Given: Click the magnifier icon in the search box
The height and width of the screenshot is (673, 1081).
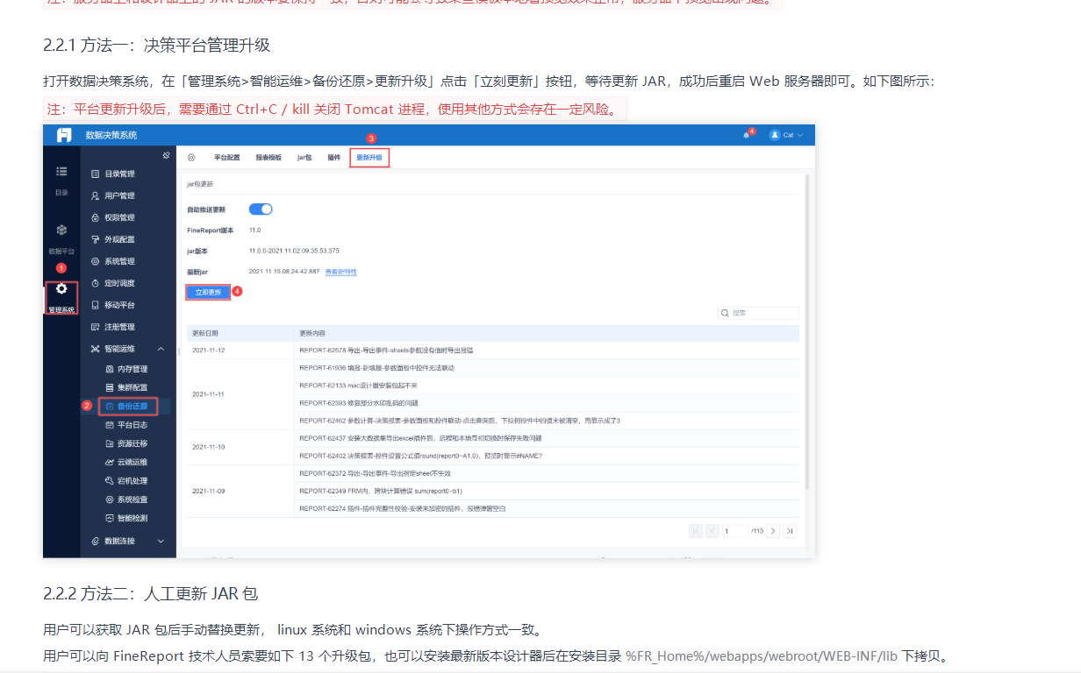Looking at the screenshot, I should click(x=725, y=313).
